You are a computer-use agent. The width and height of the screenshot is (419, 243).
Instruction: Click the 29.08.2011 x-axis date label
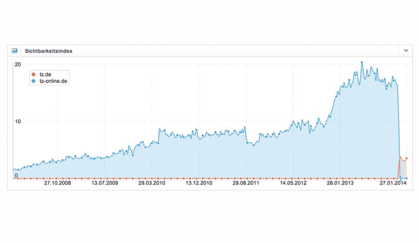coord(246,183)
